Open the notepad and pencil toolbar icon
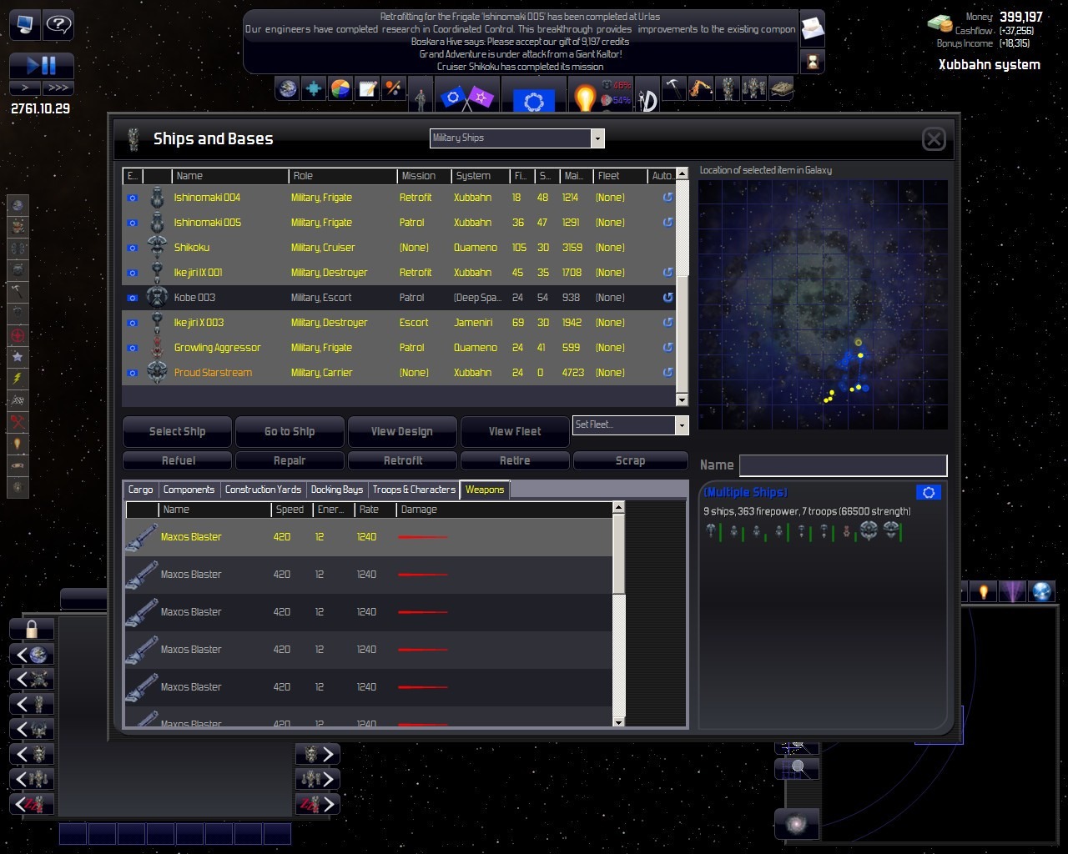1068x854 pixels. click(367, 88)
